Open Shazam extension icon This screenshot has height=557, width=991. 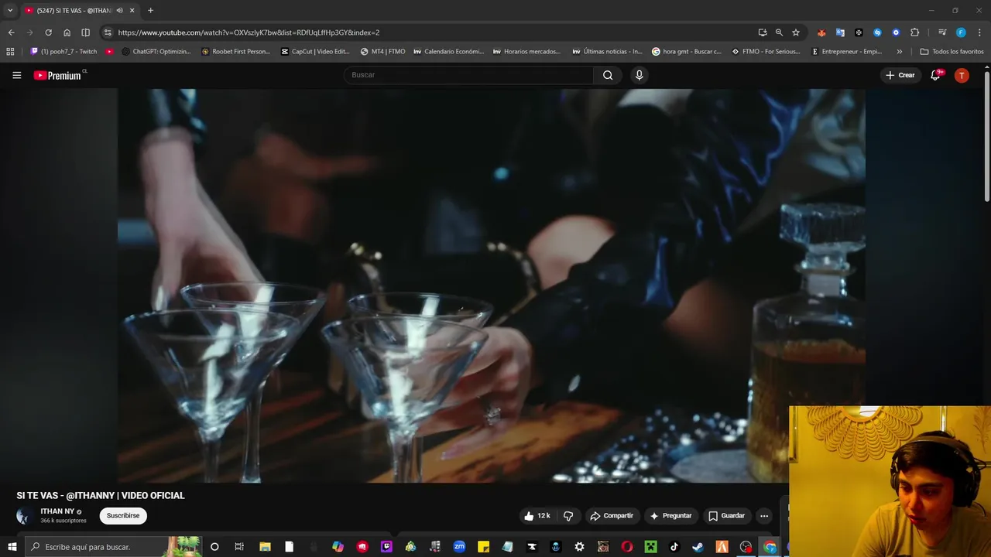coord(877,32)
